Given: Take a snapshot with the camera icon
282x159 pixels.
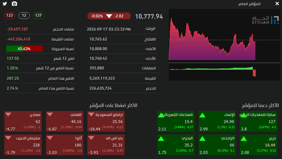Looking at the screenshot, I should (x=15, y=4).
